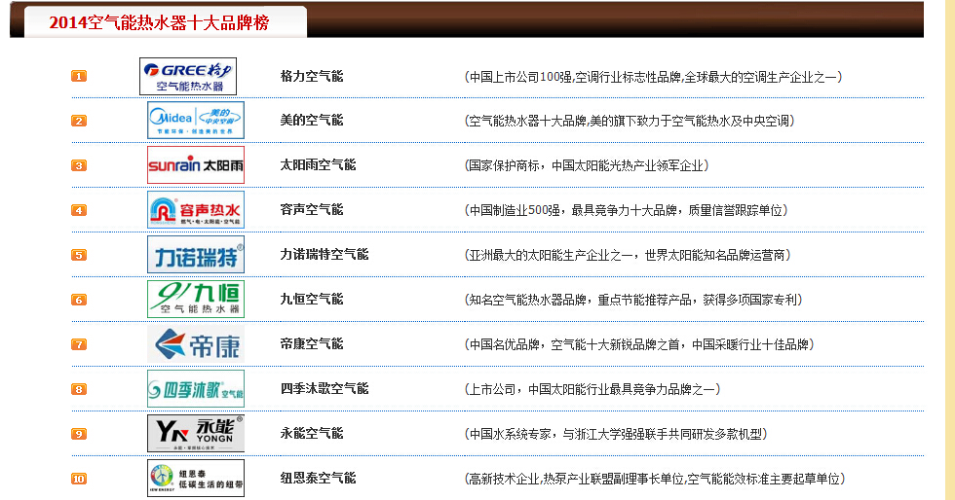Click the 九恒 空气能热水器 logo
Image resolution: width=955 pixels, height=500 pixels.
pos(196,300)
